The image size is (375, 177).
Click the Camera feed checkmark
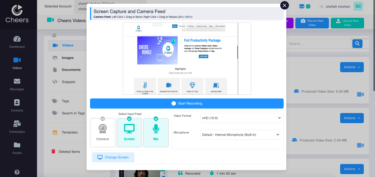(x=103, y=119)
